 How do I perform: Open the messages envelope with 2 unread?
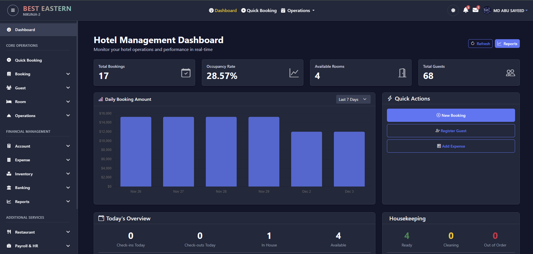[476, 10]
